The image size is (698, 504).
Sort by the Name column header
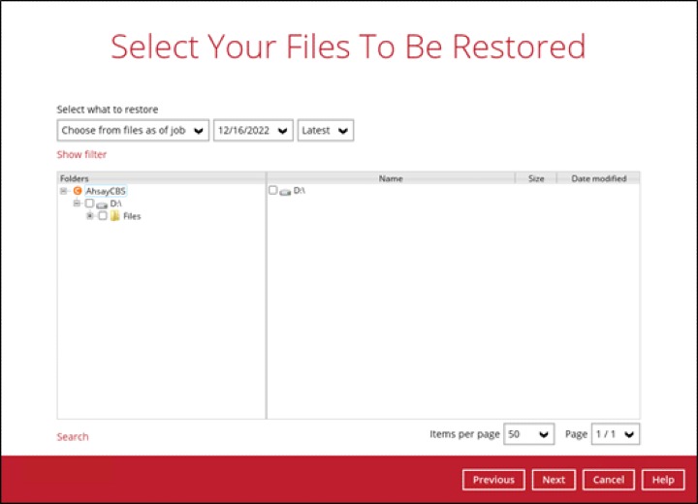pos(391,178)
